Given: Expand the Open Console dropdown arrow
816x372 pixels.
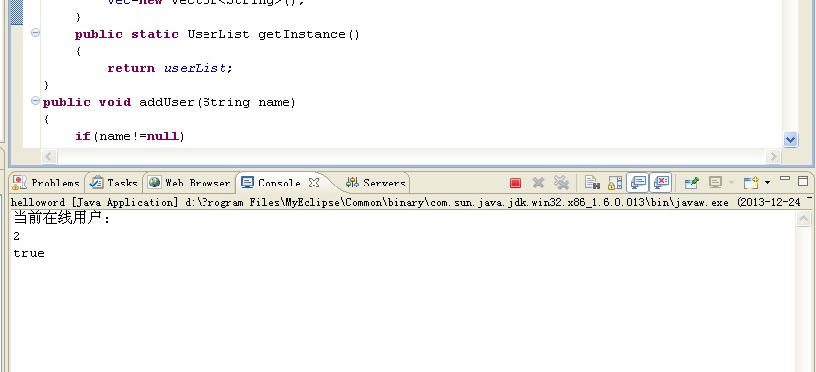Looking at the screenshot, I should click(x=767, y=183).
